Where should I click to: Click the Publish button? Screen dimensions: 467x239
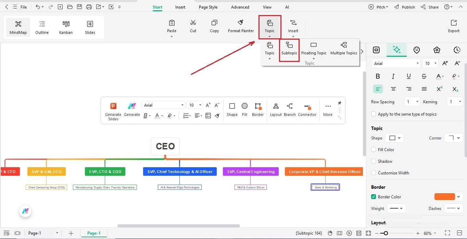tap(404, 7)
